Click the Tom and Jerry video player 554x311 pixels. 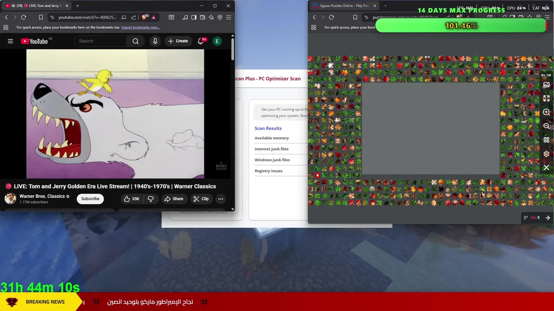point(115,114)
